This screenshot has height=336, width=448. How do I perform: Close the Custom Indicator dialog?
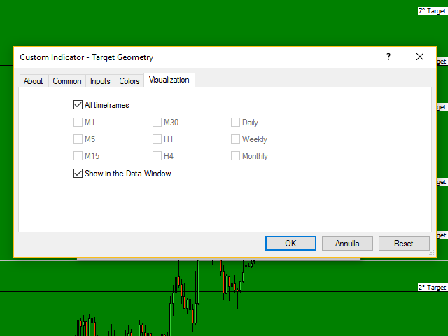point(420,57)
